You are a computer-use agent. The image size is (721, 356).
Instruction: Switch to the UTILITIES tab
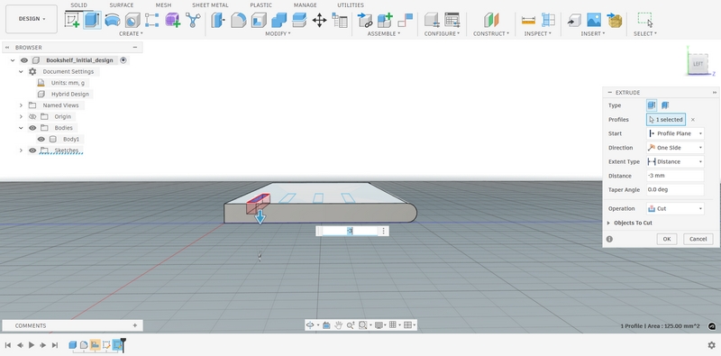[x=351, y=5]
